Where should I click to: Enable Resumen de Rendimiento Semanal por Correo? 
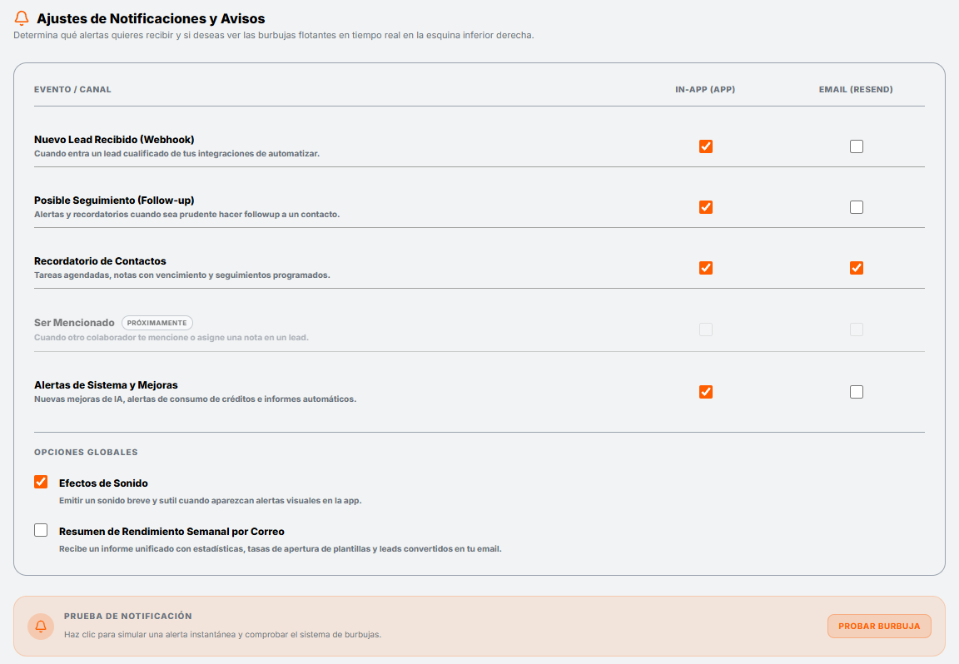pyautogui.click(x=41, y=530)
